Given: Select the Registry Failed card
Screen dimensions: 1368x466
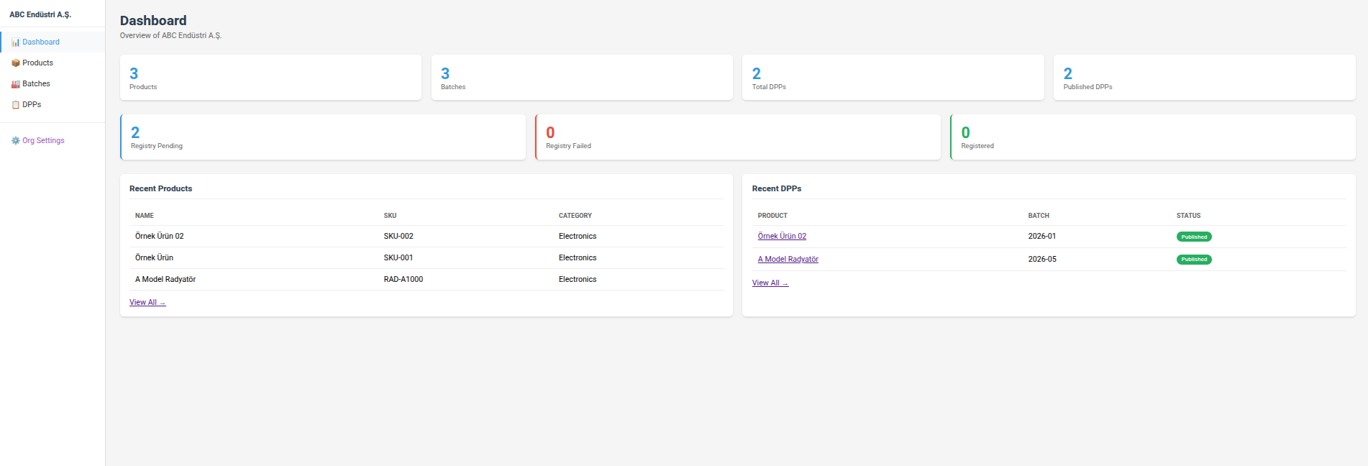Looking at the screenshot, I should pyautogui.click(x=738, y=137).
